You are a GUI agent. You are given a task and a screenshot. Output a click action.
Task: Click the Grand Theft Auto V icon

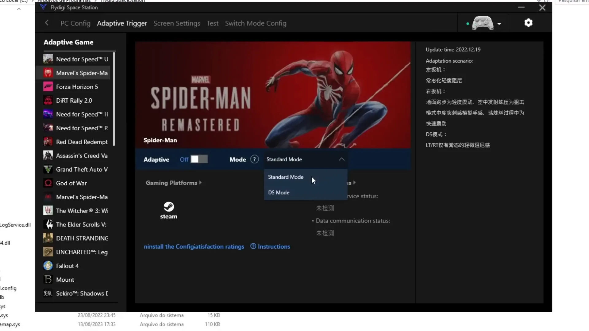[x=48, y=169]
